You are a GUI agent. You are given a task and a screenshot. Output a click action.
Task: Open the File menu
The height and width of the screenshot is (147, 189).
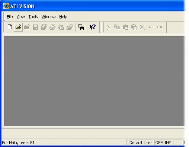[10, 17]
